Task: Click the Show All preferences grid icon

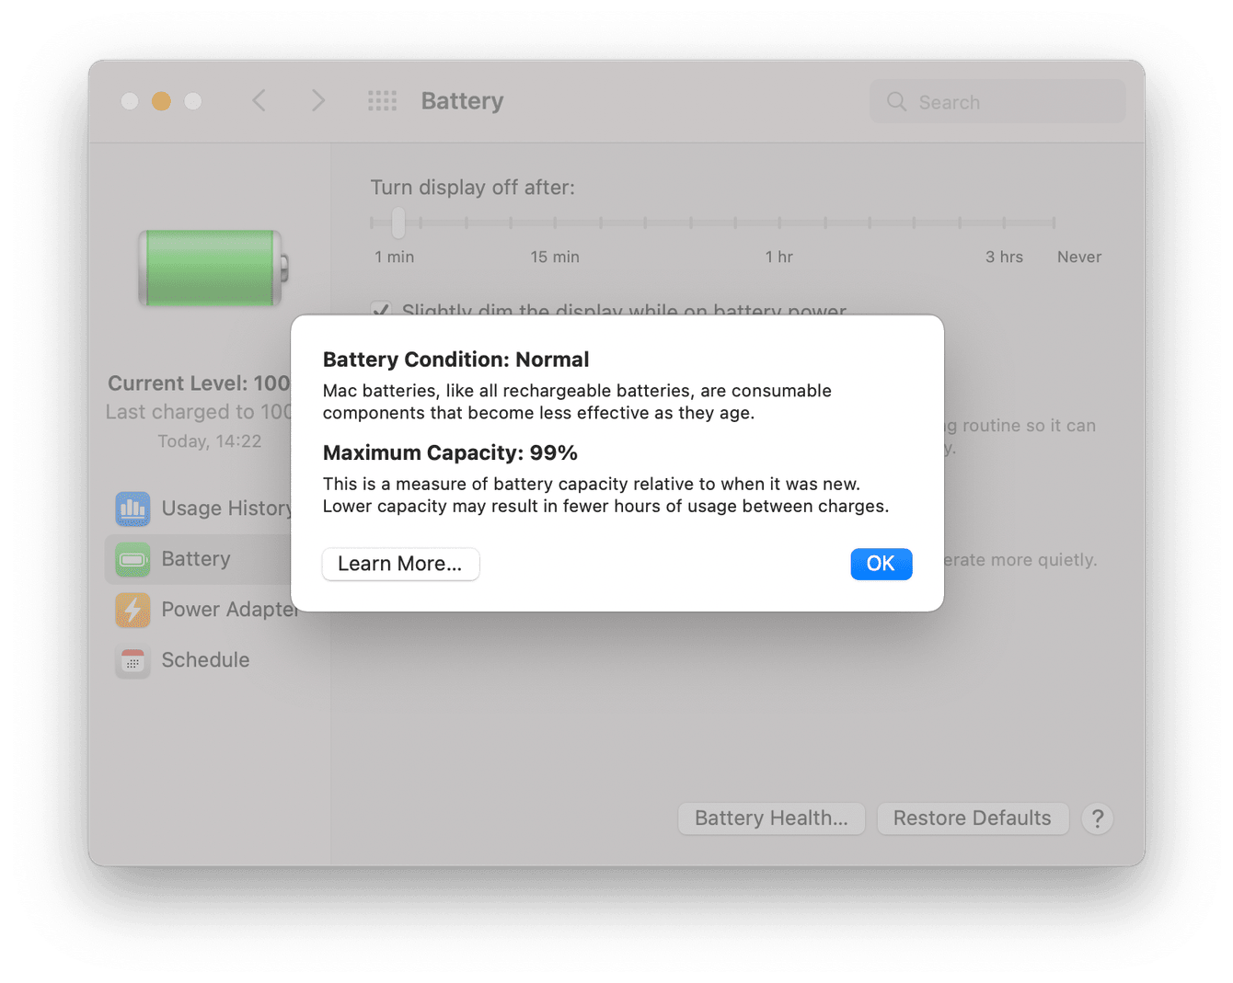Action: (382, 101)
